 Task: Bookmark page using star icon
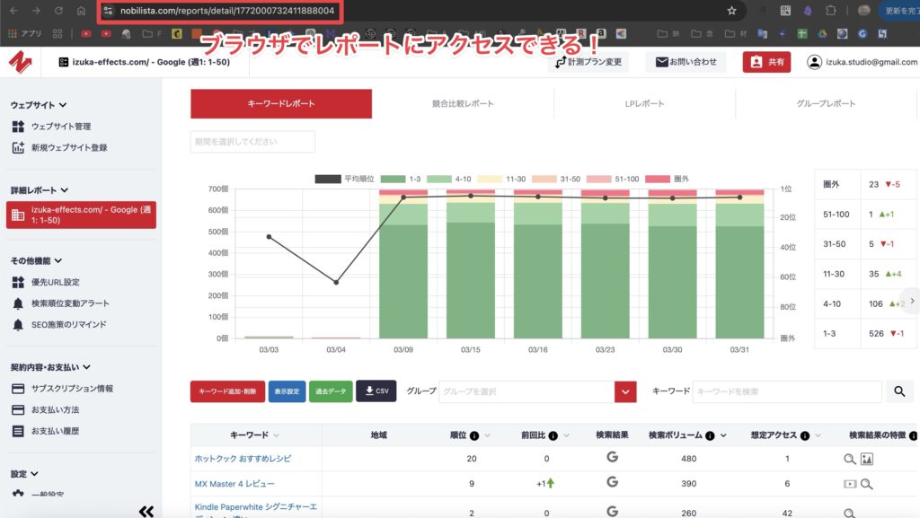pyautogui.click(x=731, y=11)
